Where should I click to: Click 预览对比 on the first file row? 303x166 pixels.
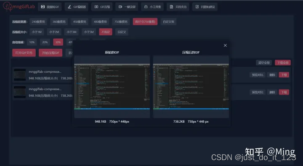tap(258, 75)
